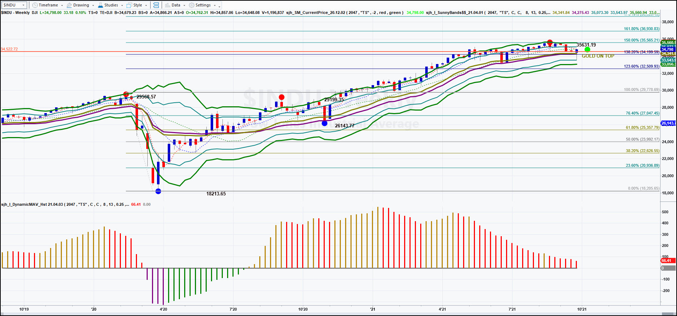Select red dot marker above 29199.35 label
677x316 pixels.
[281, 97]
